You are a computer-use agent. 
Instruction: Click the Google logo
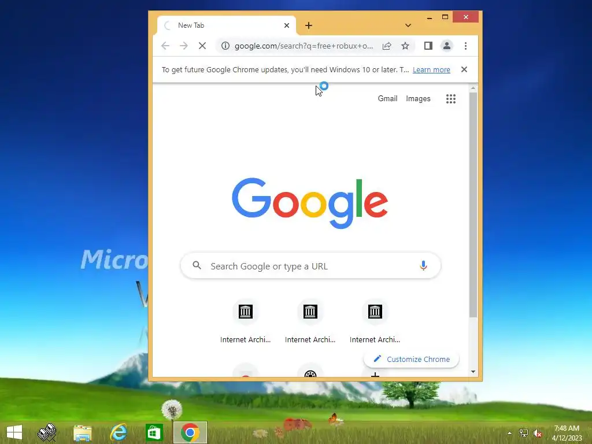(310, 203)
